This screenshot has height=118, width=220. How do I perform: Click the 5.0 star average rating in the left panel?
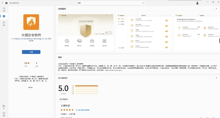coord(27,63)
